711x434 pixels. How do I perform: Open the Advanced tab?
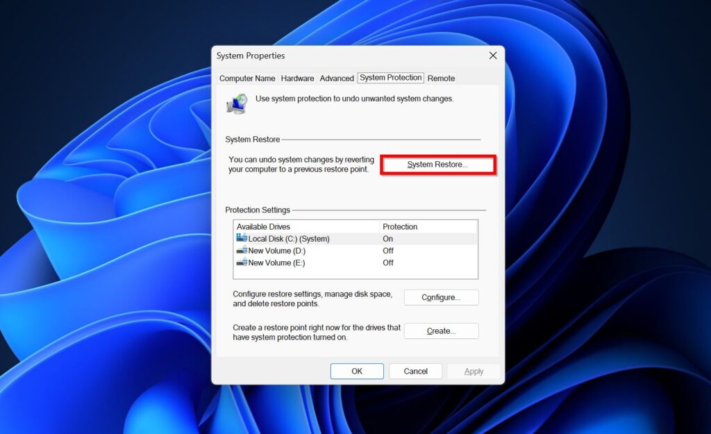coord(337,78)
